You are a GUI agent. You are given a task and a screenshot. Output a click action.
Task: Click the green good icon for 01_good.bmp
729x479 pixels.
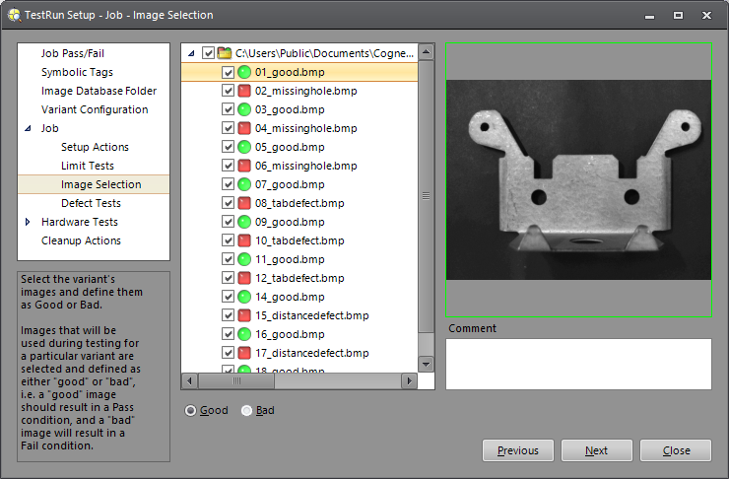[x=244, y=72]
